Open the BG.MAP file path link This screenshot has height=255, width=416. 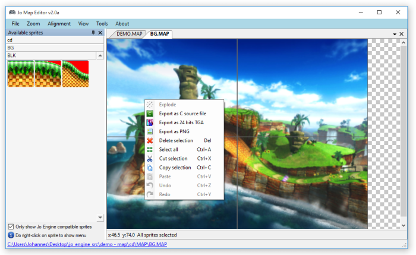[x=87, y=244]
